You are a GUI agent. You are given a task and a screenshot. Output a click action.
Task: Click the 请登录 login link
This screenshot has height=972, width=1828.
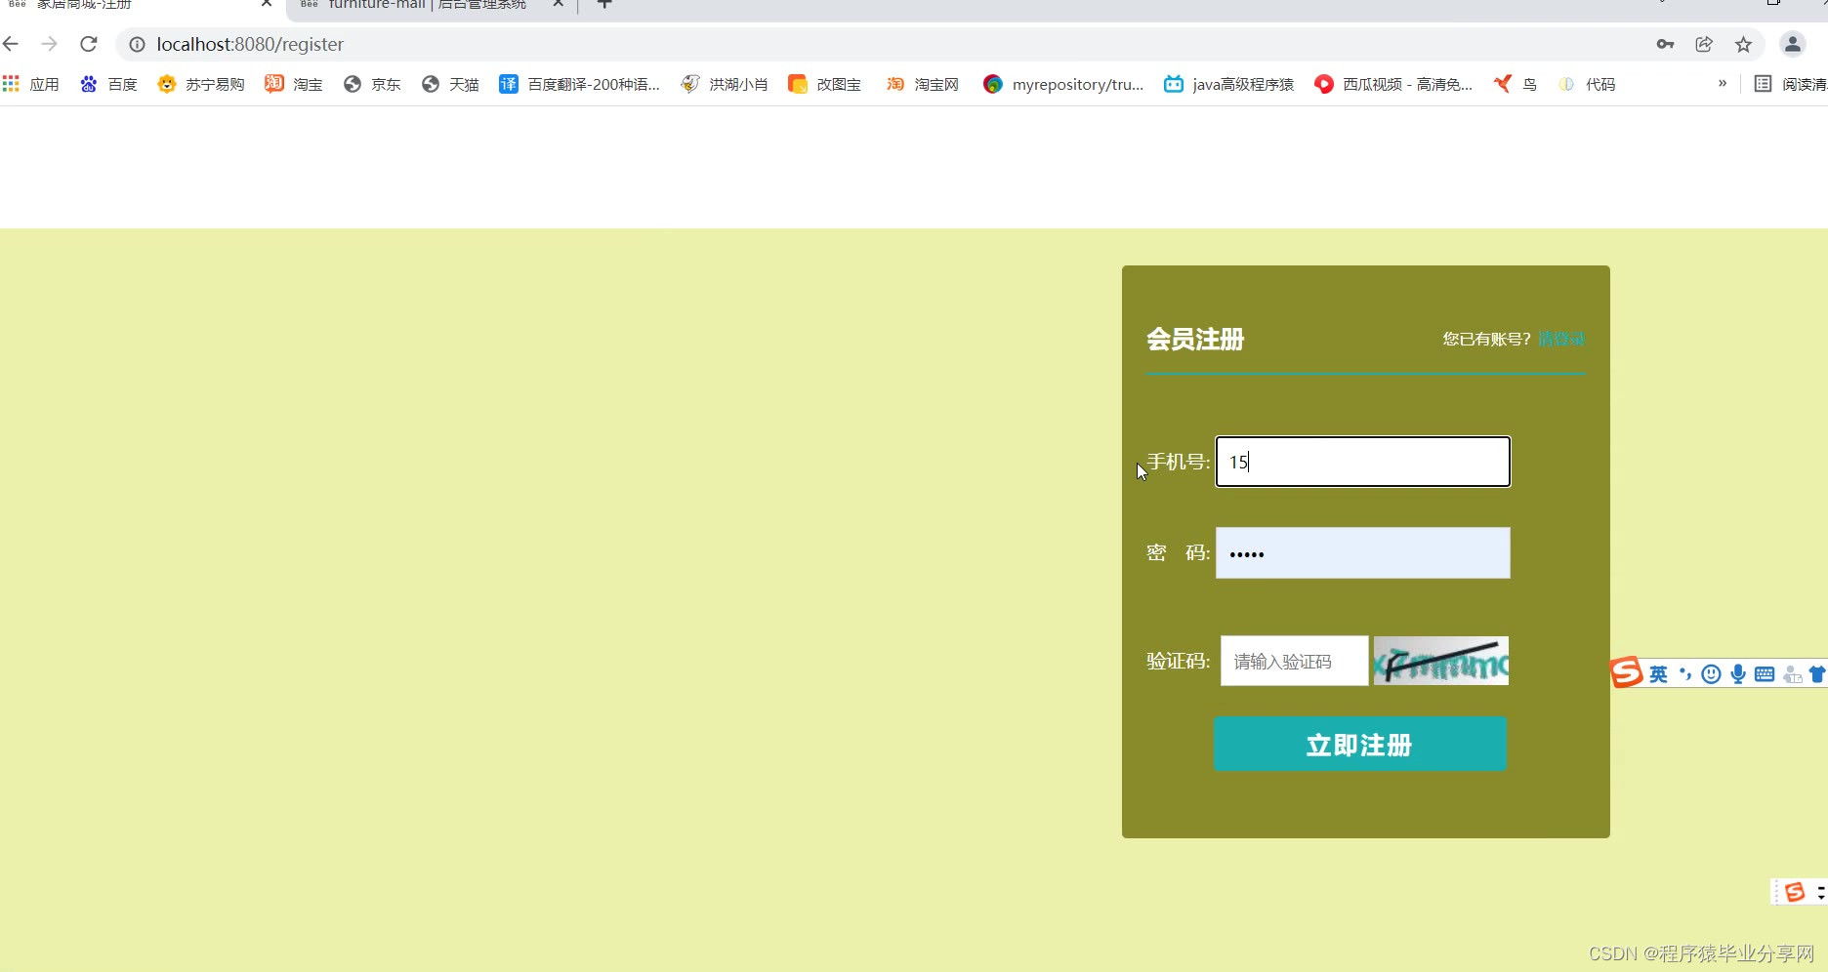click(1561, 339)
